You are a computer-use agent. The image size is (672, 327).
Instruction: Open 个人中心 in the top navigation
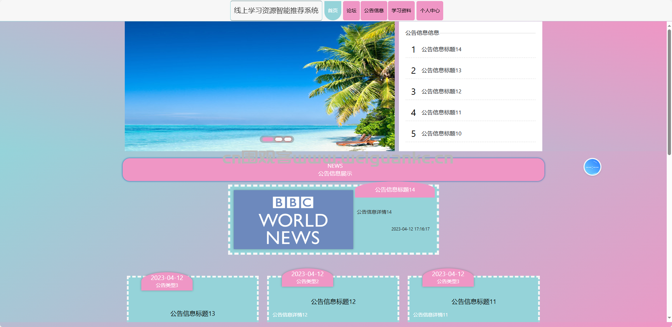[x=429, y=11]
